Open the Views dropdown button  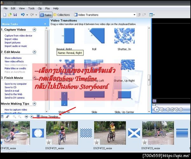coord(152,15)
